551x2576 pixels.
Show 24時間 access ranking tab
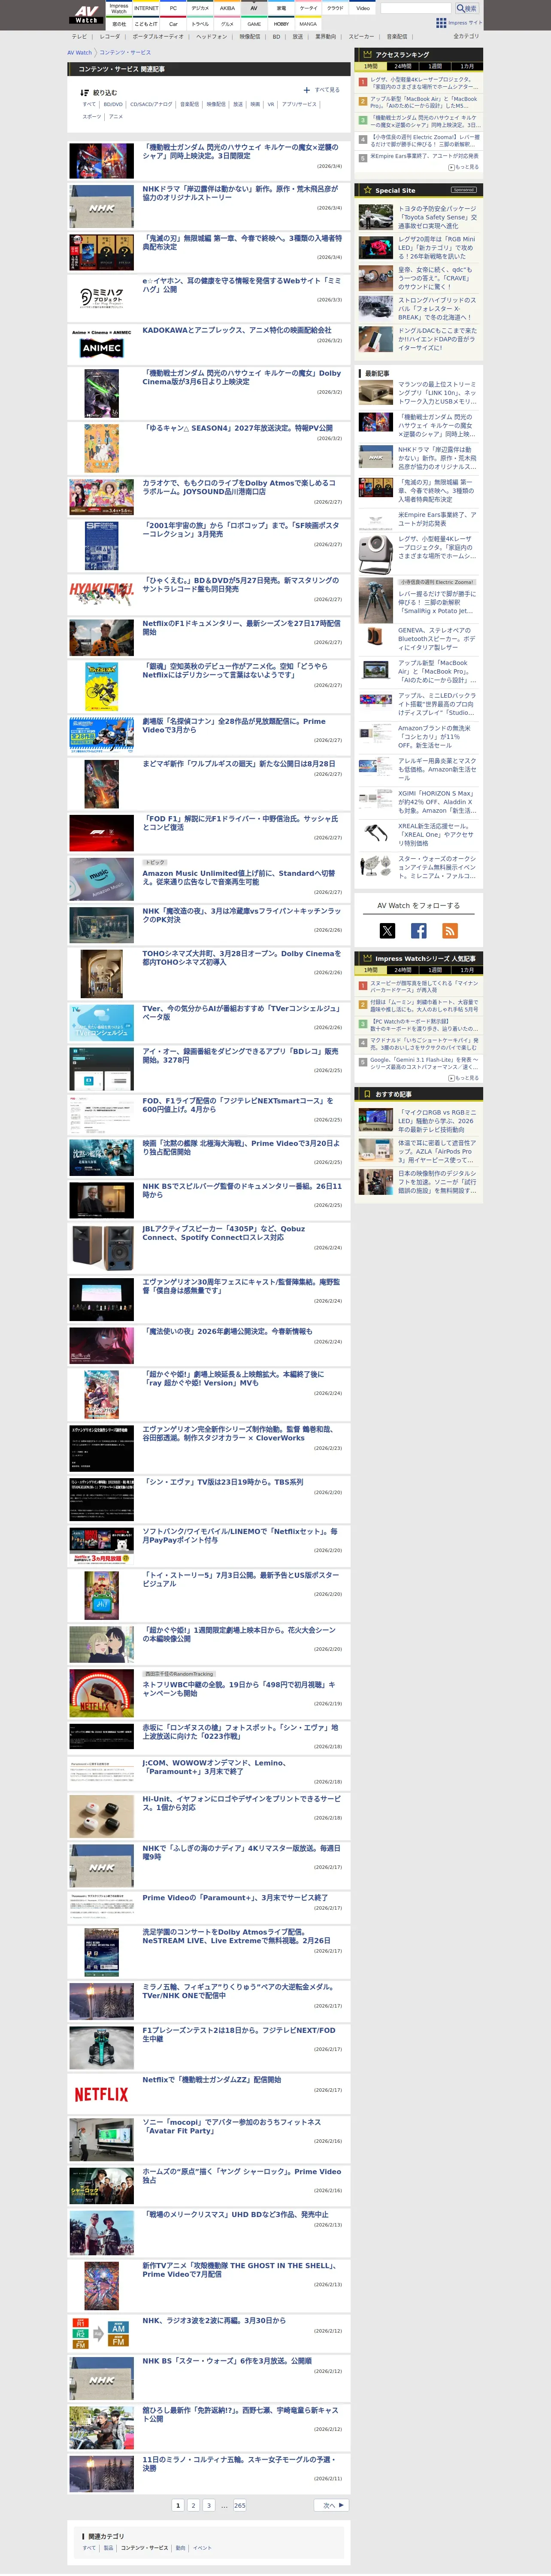coord(402,66)
